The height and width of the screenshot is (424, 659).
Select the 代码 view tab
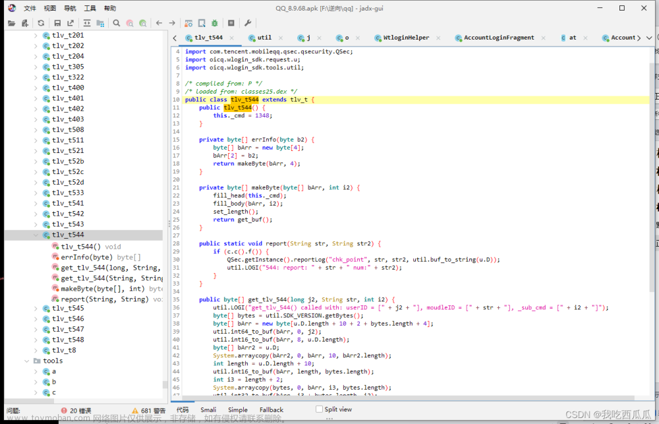(183, 409)
